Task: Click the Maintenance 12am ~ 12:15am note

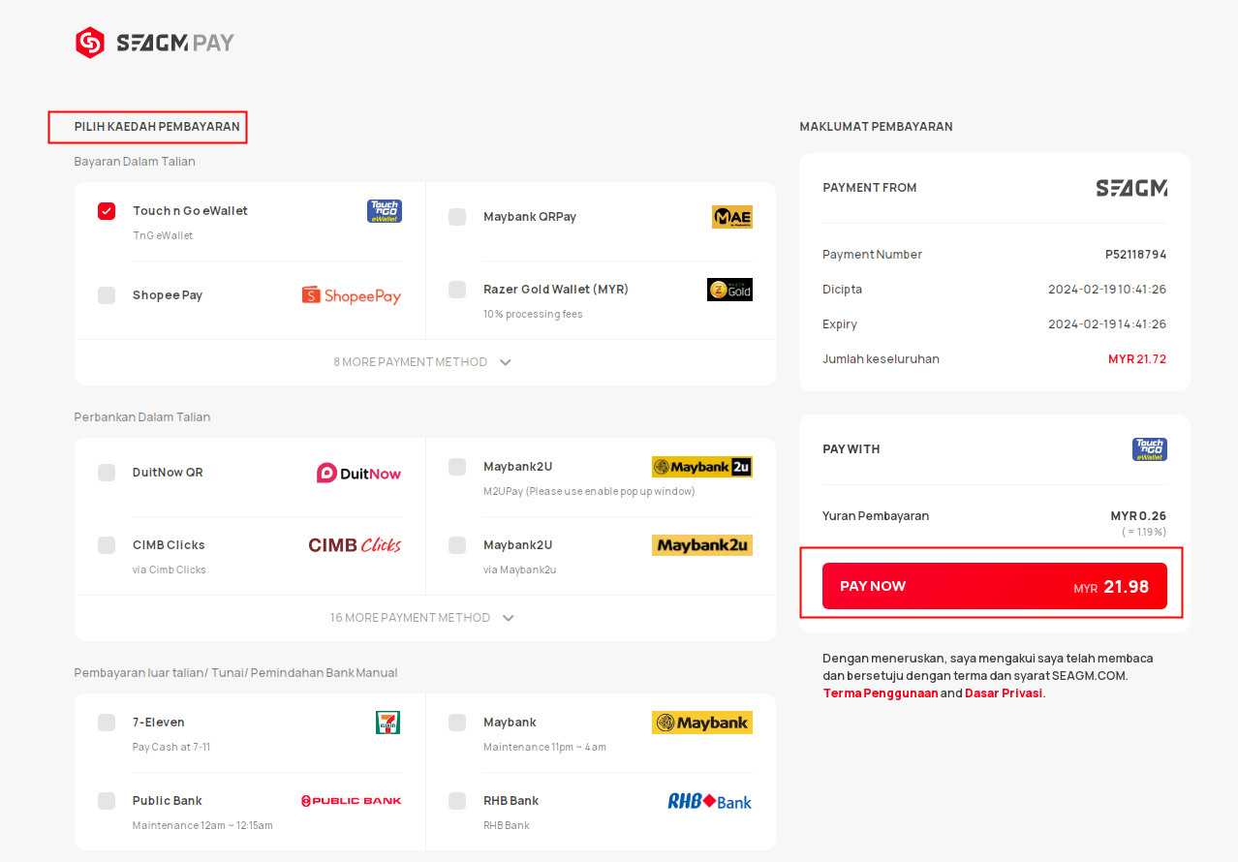Action: click(x=202, y=826)
